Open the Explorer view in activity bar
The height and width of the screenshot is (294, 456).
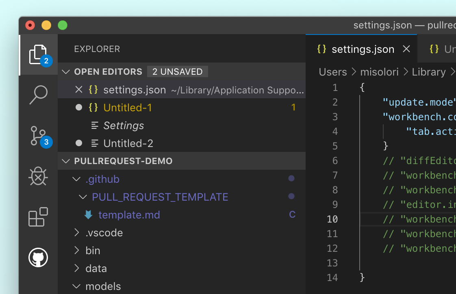pos(38,54)
